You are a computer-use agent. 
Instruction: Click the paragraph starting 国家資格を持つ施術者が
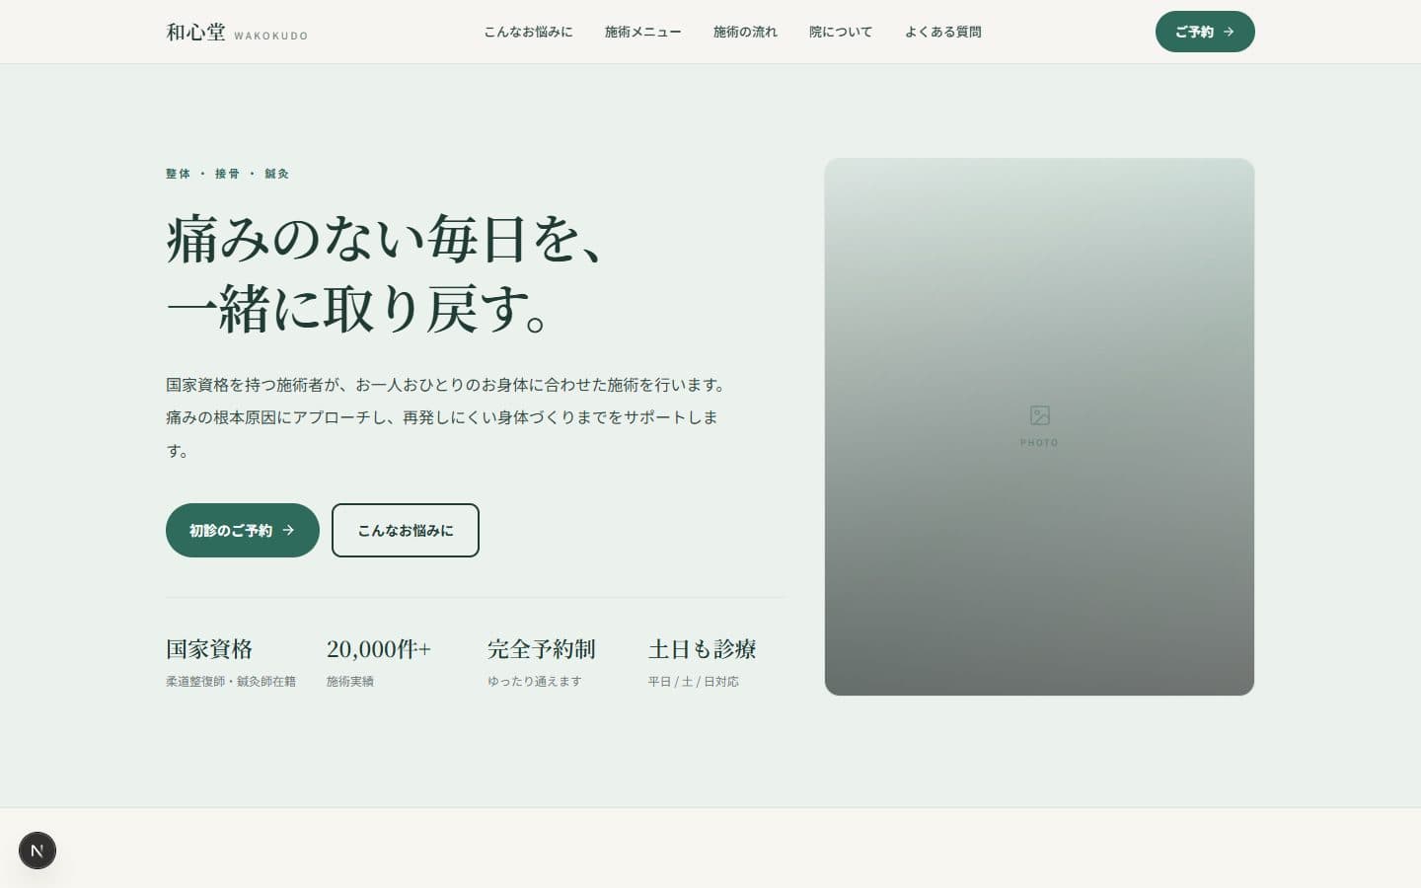point(447,417)
